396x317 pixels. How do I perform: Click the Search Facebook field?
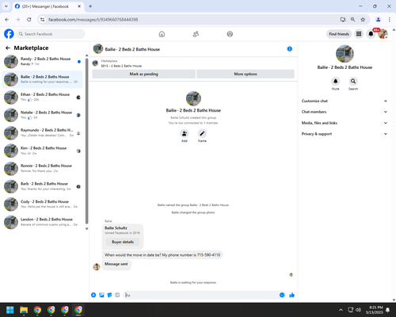click(51, 34)
